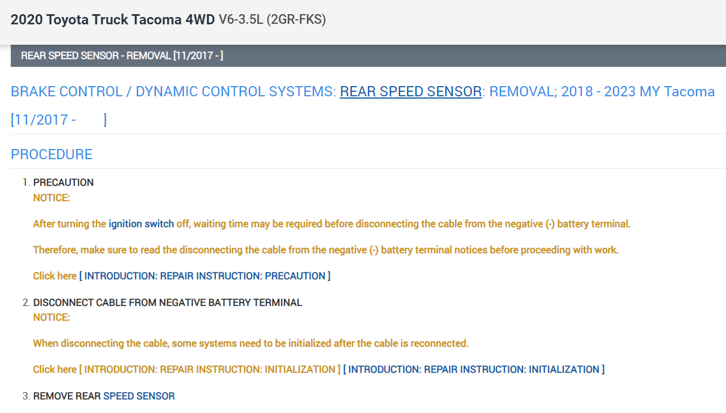Click the DISCONNECT CABLE FROM NEGATIVE BATTERY TERMINAL step
This screenshot has width=726, height=413.
tap(167, 303)
